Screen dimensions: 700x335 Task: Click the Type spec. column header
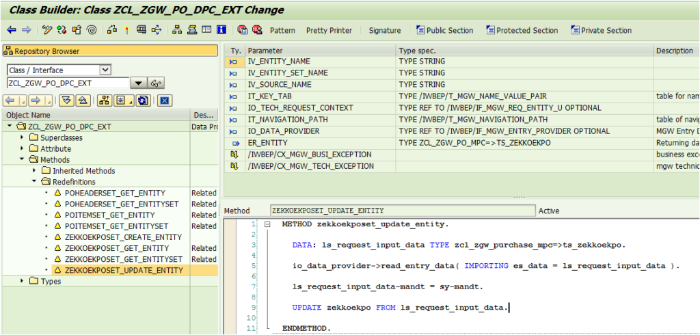click(x=524, y=51)
